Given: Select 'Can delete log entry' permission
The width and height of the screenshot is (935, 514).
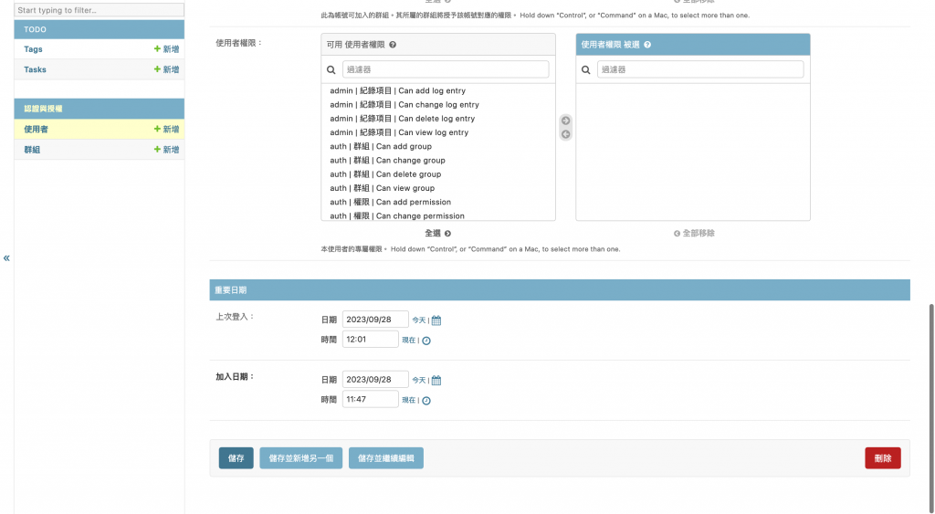Looking at the screenshot, I should tap(438, 118).
